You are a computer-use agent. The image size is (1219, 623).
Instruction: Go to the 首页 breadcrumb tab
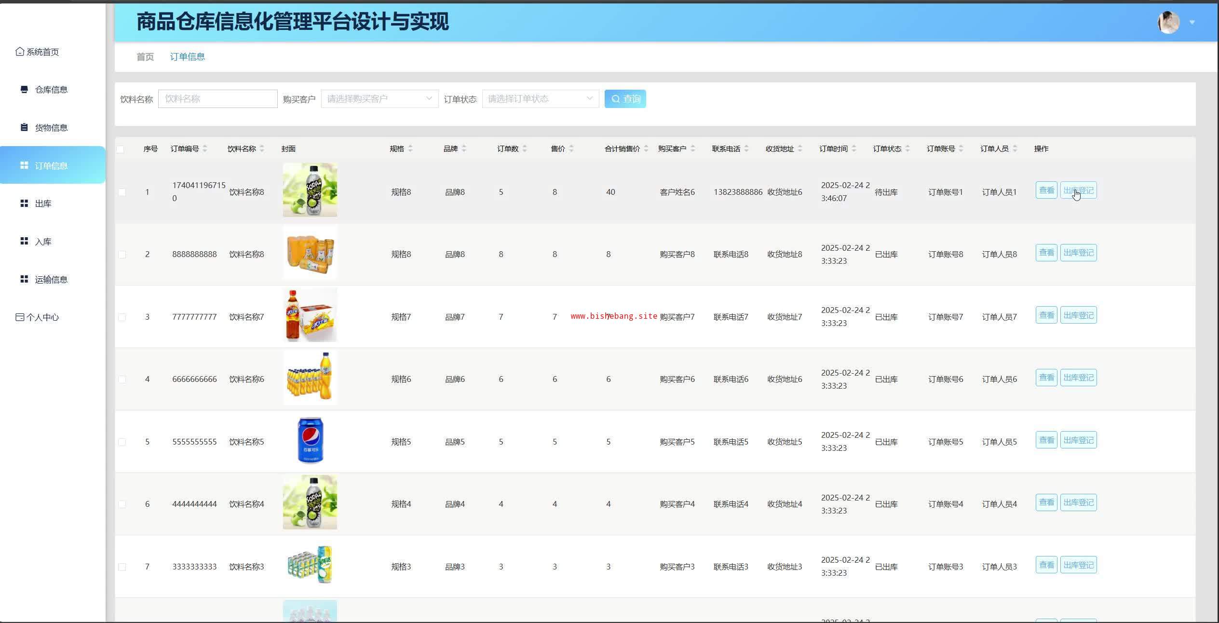145,57
